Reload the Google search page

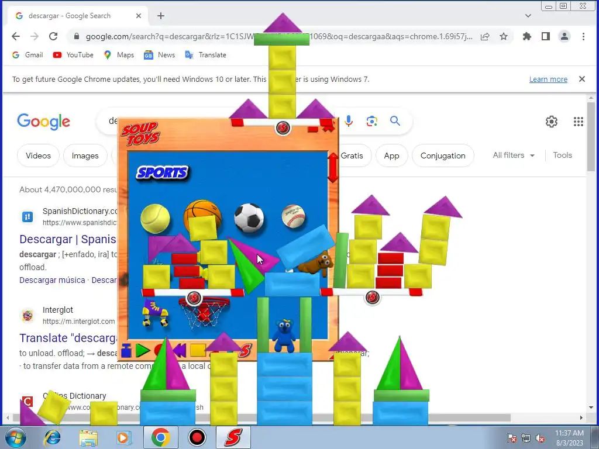[x=53, y=36]
